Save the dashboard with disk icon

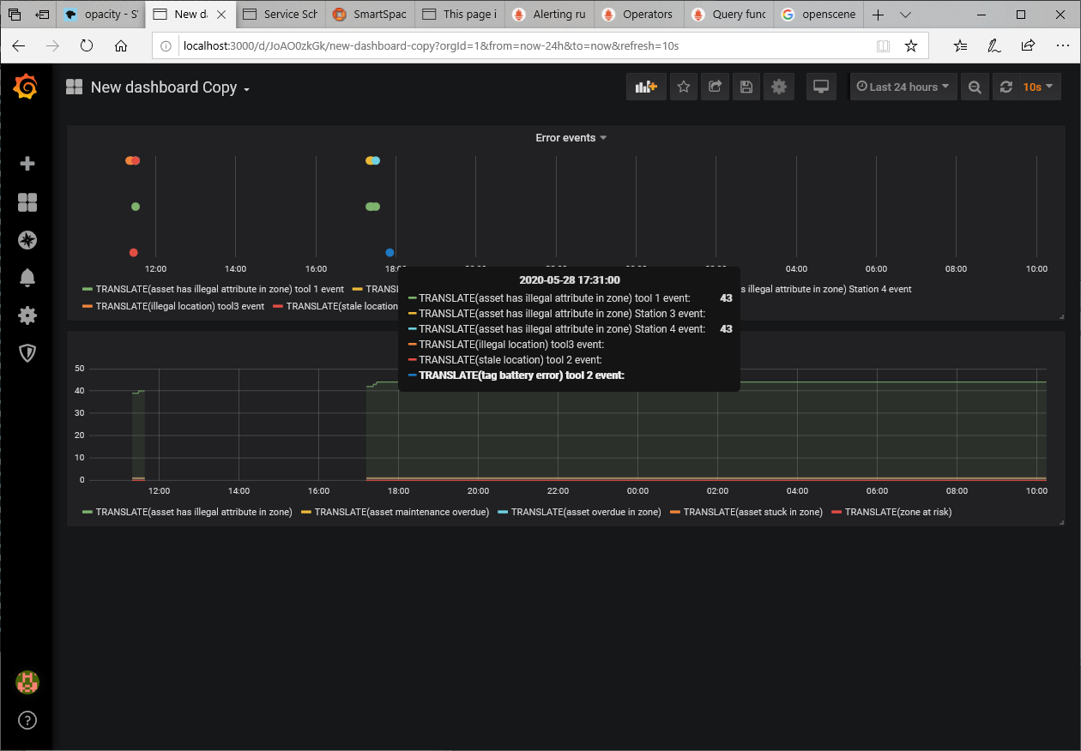pyautogui.click(x=746, y=87)
